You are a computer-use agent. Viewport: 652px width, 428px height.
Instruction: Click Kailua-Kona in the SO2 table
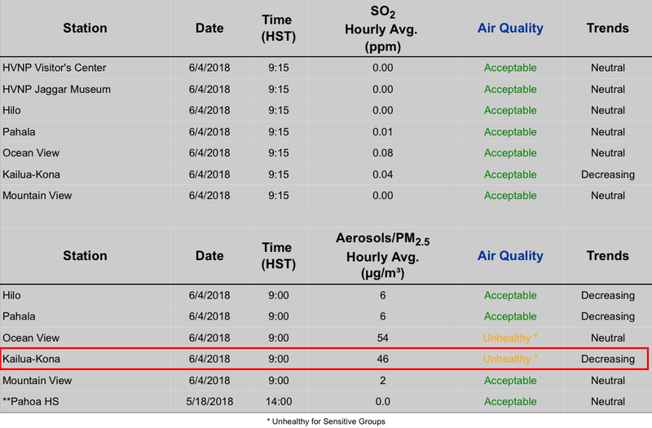pos(31,174)
